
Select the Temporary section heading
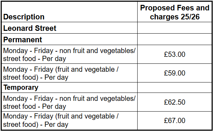(21, 88)
